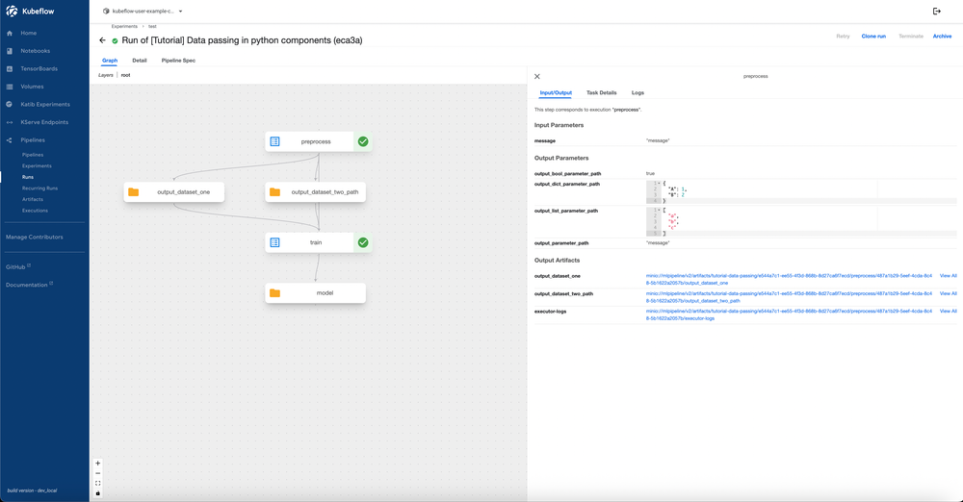963x502 pixels.
Task: Click the Home house icon
Action: [10, 33]
